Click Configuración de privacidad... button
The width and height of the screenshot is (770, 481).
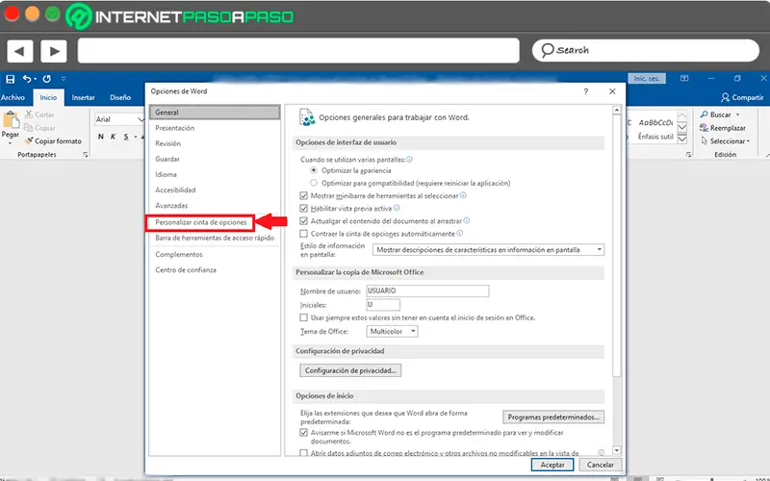350,370
